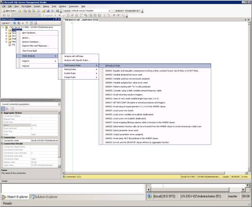
Task: Click the SQL Server Agent icon in the tree
Action: click(x=10, y=44)
